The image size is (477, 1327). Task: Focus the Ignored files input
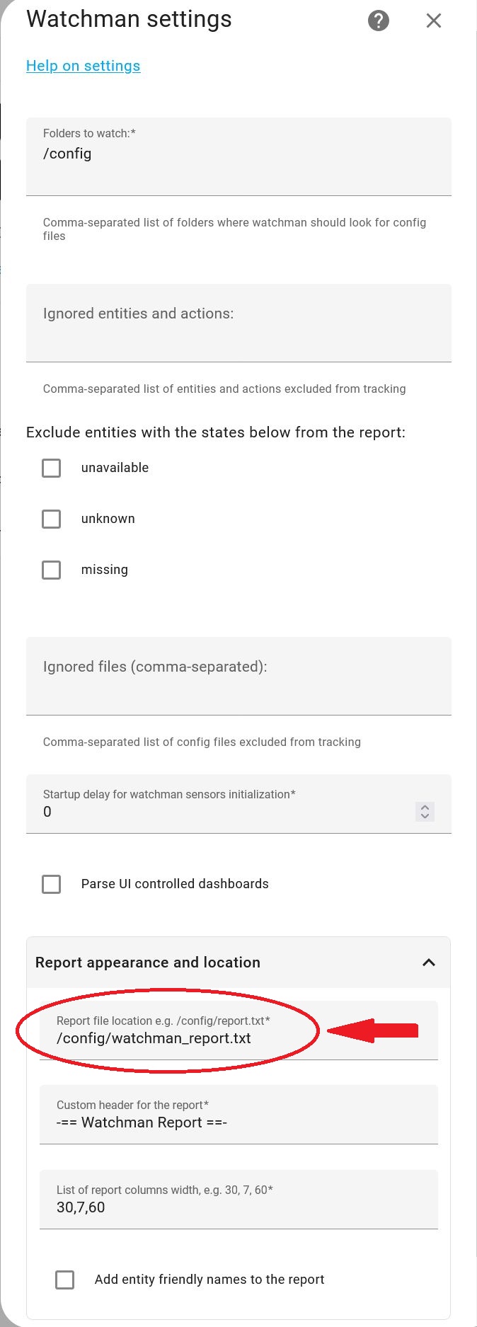tap(238, 676)
